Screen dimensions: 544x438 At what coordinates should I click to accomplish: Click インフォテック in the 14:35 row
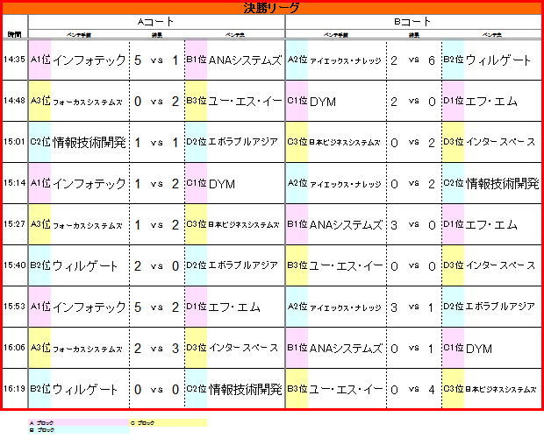point(89,60)
